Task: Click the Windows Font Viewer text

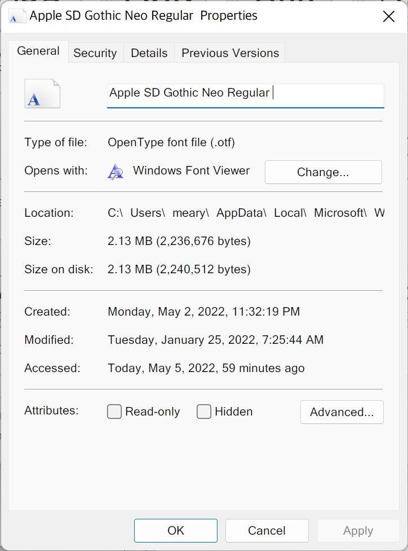Action: tap(191, 170)
